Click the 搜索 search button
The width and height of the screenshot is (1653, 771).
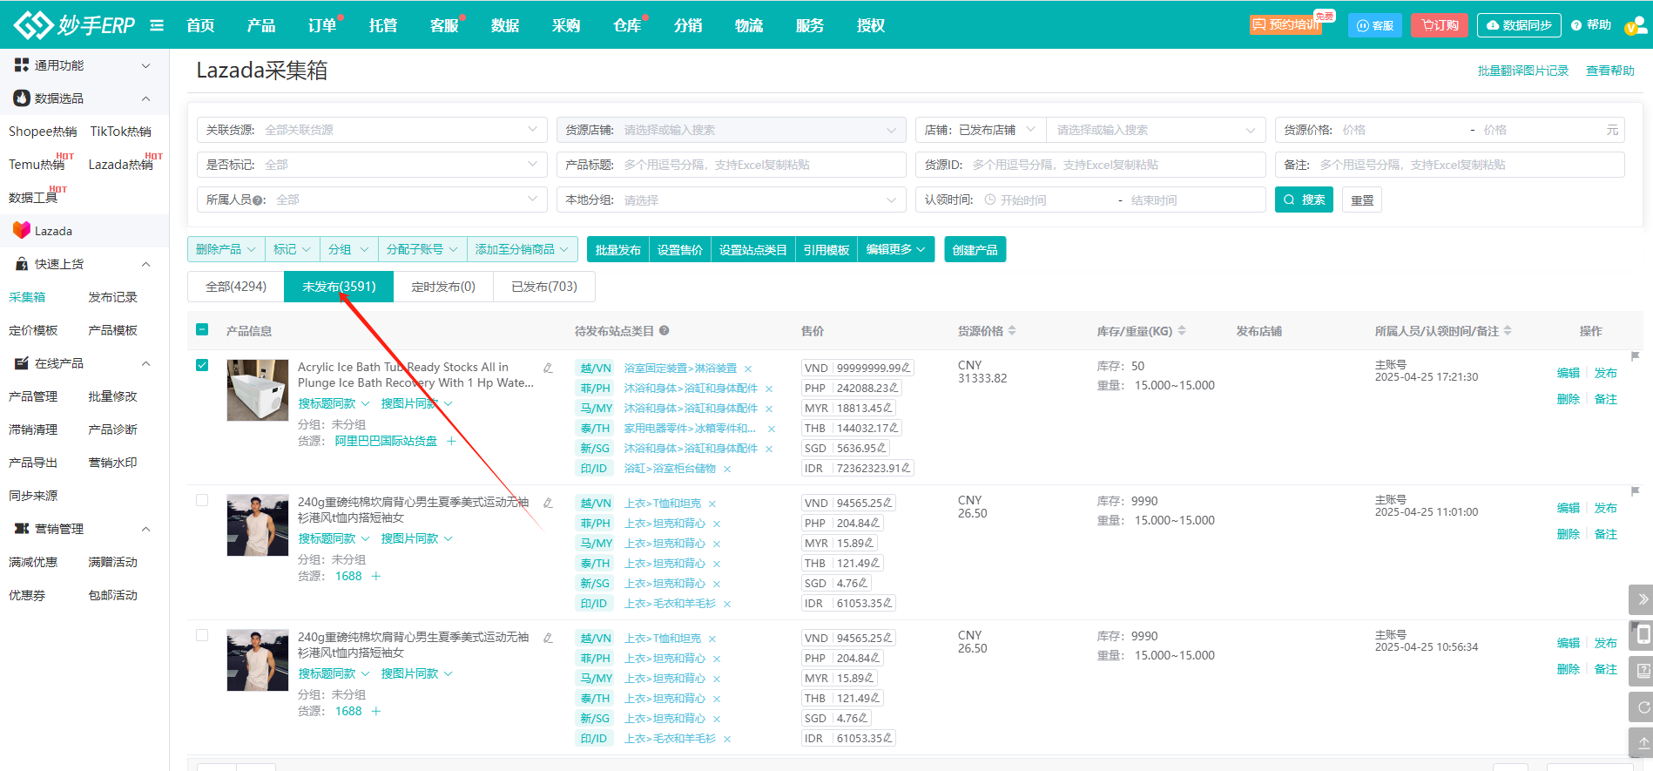tap(1304, 200)
